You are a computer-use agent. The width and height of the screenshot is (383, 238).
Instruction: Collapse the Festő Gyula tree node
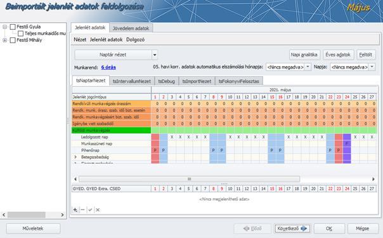[4, 27]
